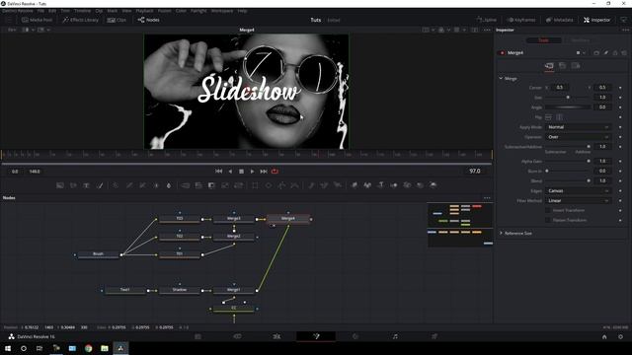Click the Size slider handle
Viewport: 632px width, 355px height.
pos(568,98)
